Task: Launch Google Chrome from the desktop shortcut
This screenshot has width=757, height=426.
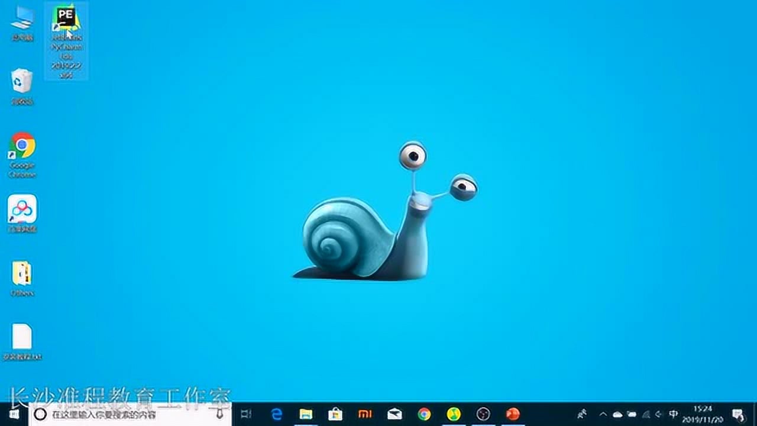Action: tap(22, 146)
